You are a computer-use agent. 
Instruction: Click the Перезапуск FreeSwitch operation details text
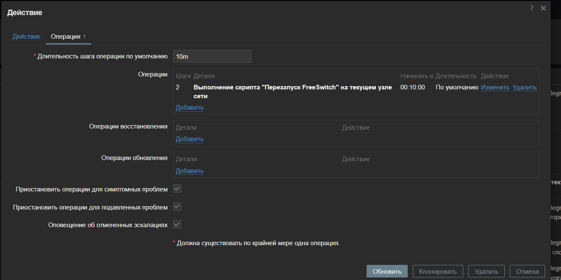pyautogui.click(x=292, y=87)
